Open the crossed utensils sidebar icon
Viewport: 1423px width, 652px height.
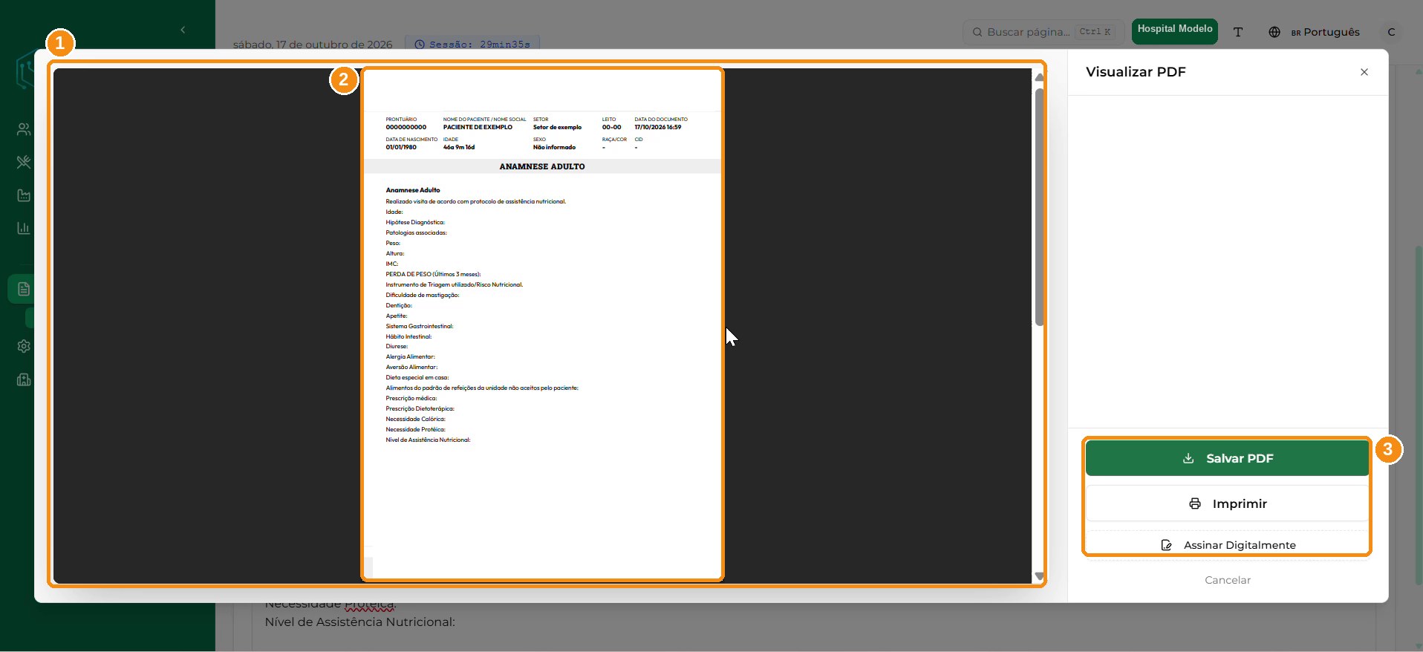coord(24,162)
